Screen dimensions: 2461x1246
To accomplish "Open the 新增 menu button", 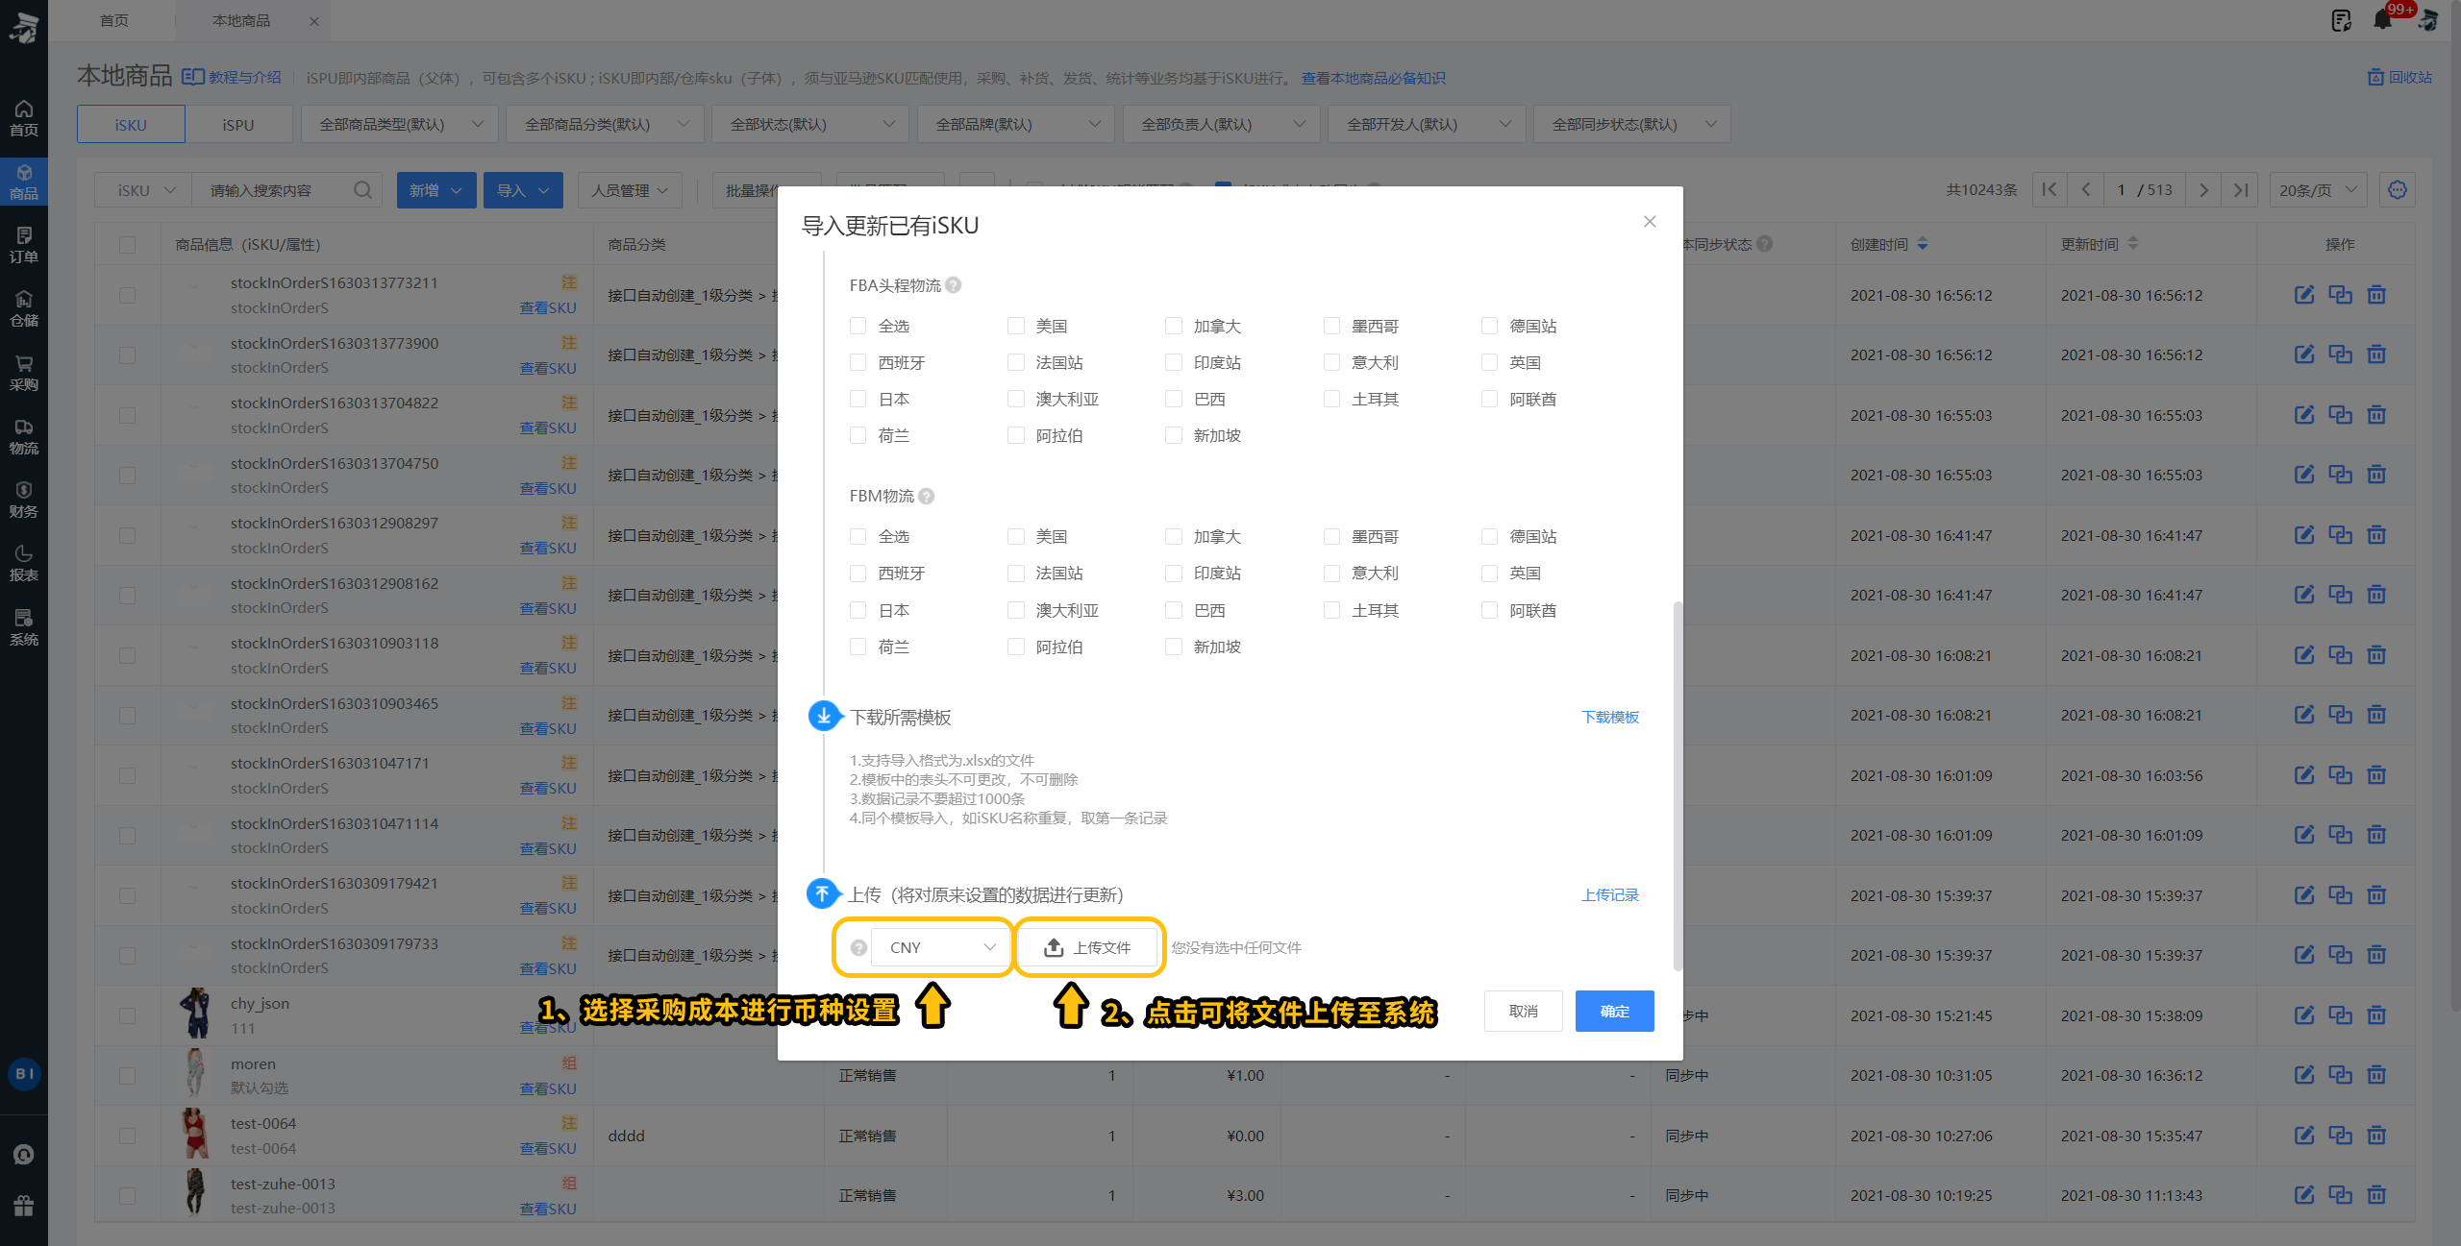I will click(x=436, y=190).
